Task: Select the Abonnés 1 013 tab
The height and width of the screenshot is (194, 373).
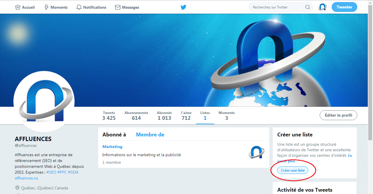Action: point(164,115)
